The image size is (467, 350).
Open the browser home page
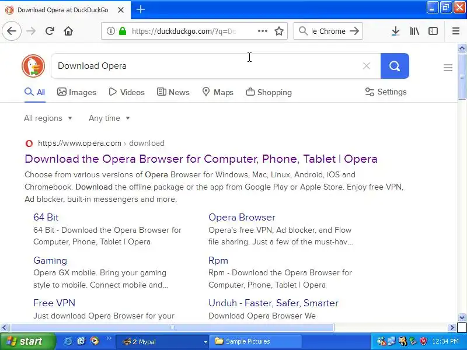click(68, 31)
